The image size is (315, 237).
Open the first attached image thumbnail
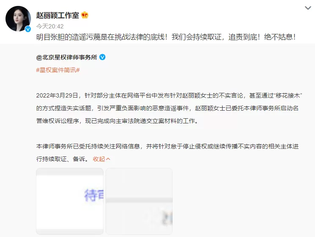pos(70,201)
